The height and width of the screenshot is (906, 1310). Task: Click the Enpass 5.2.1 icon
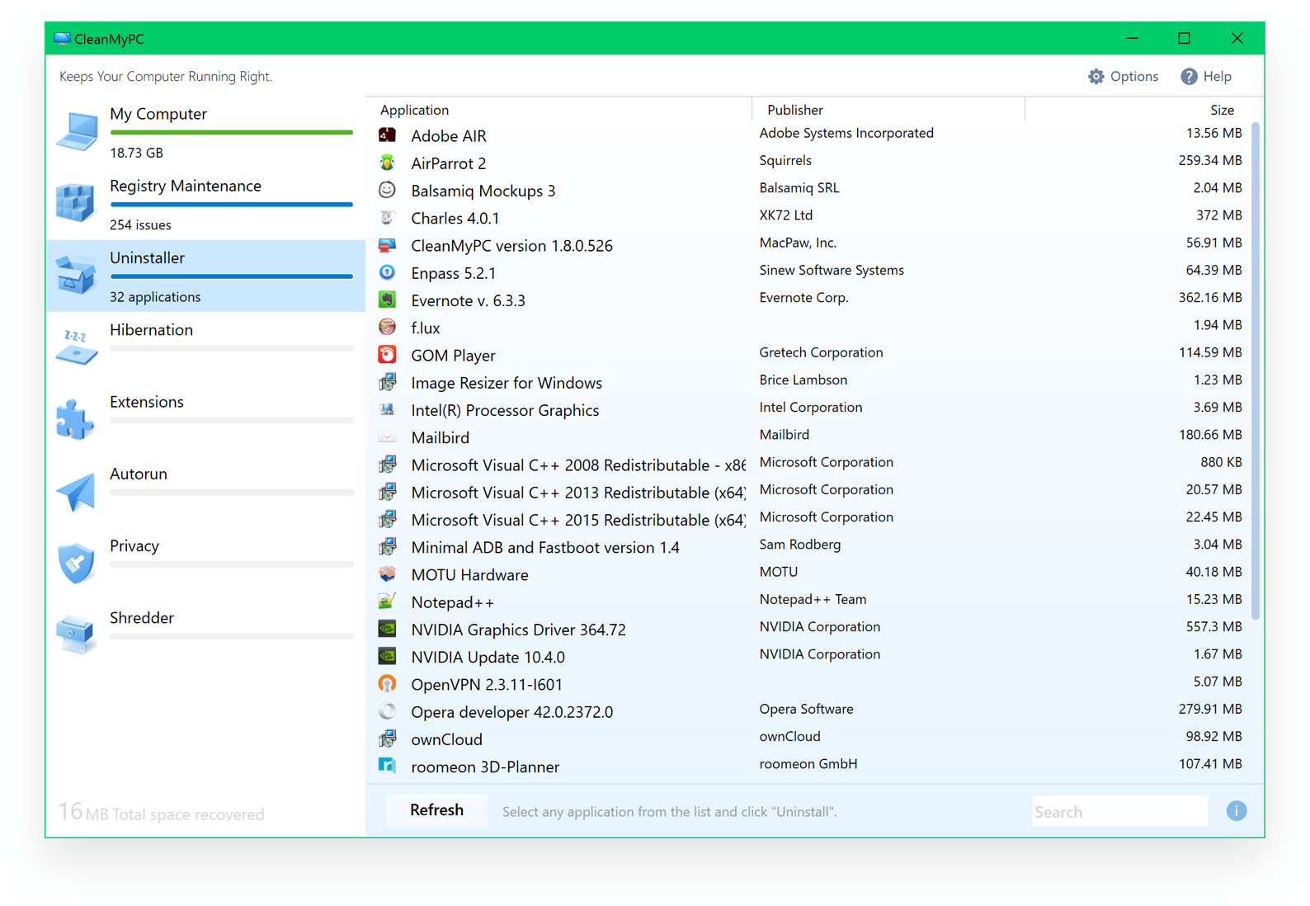click(x=387, y=272)
